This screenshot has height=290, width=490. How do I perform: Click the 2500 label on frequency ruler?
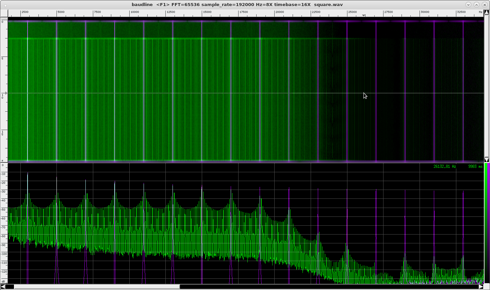tap(25, 12)
